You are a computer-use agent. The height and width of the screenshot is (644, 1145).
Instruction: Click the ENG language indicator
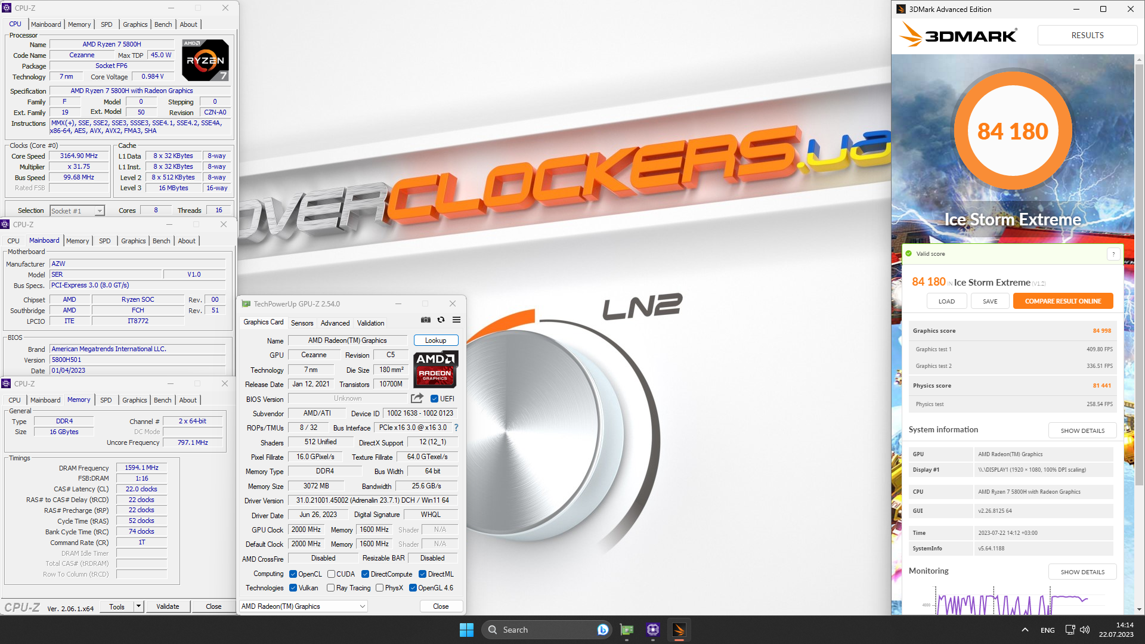click(x=1048, y=630)
